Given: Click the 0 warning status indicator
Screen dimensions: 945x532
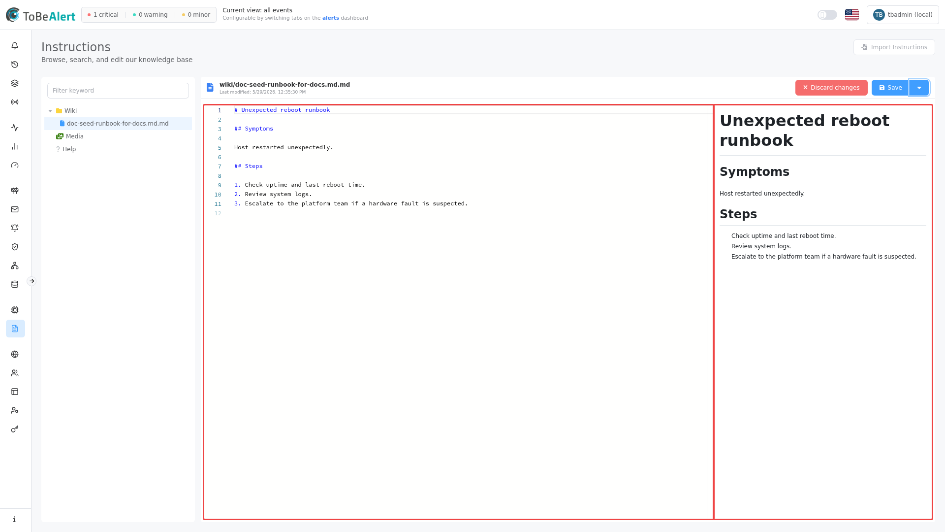Looking at the screenshot, I should coord(150,15).
